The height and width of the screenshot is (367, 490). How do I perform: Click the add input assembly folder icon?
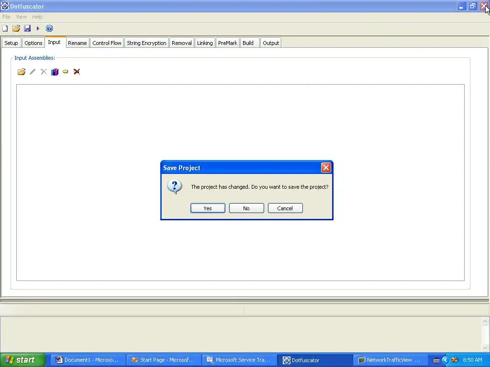21,72
